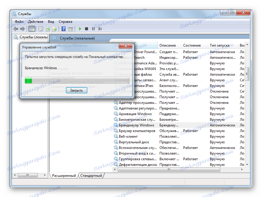Click the gear icon beside Архивация Windows
This screenshot has height=197, width=262.
(x=116, y=114)
